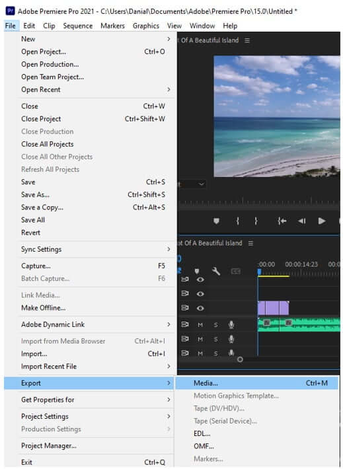This screenshot has height=469, width=343.
Task: Expand the New submenu arrow
Action: [x=169, y=39]
